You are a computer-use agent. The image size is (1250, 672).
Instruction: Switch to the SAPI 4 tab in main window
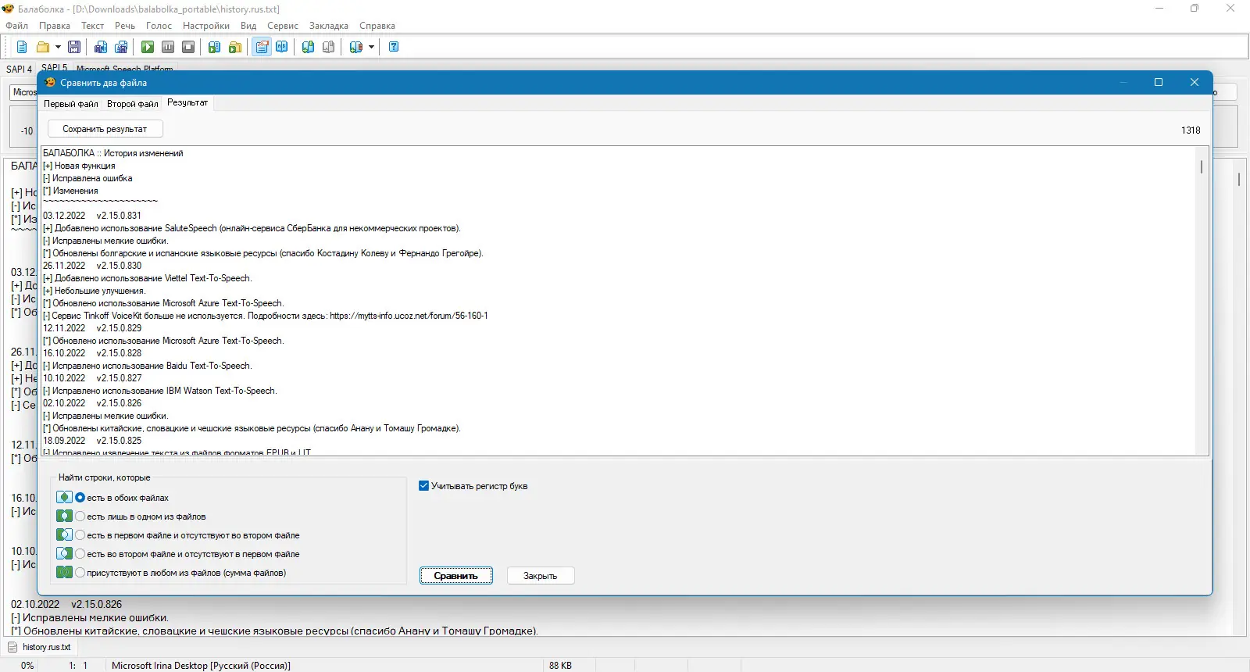click(x=20, y=69)
